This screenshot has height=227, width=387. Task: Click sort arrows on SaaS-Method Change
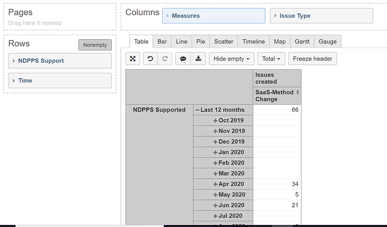[x=298, y=92]
